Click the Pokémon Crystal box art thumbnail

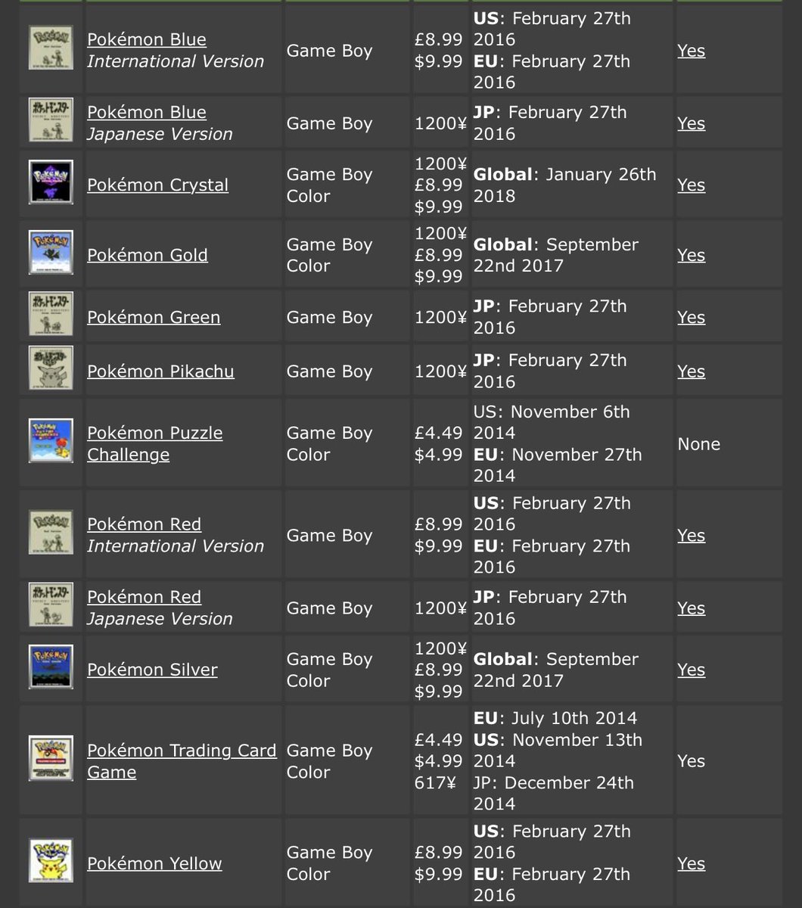tap(50, 182)
